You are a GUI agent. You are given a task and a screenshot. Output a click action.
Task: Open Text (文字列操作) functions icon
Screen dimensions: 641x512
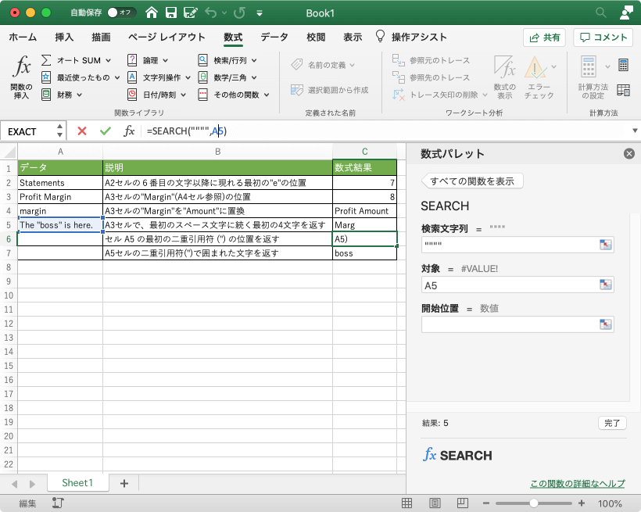[x=132, y=77]
